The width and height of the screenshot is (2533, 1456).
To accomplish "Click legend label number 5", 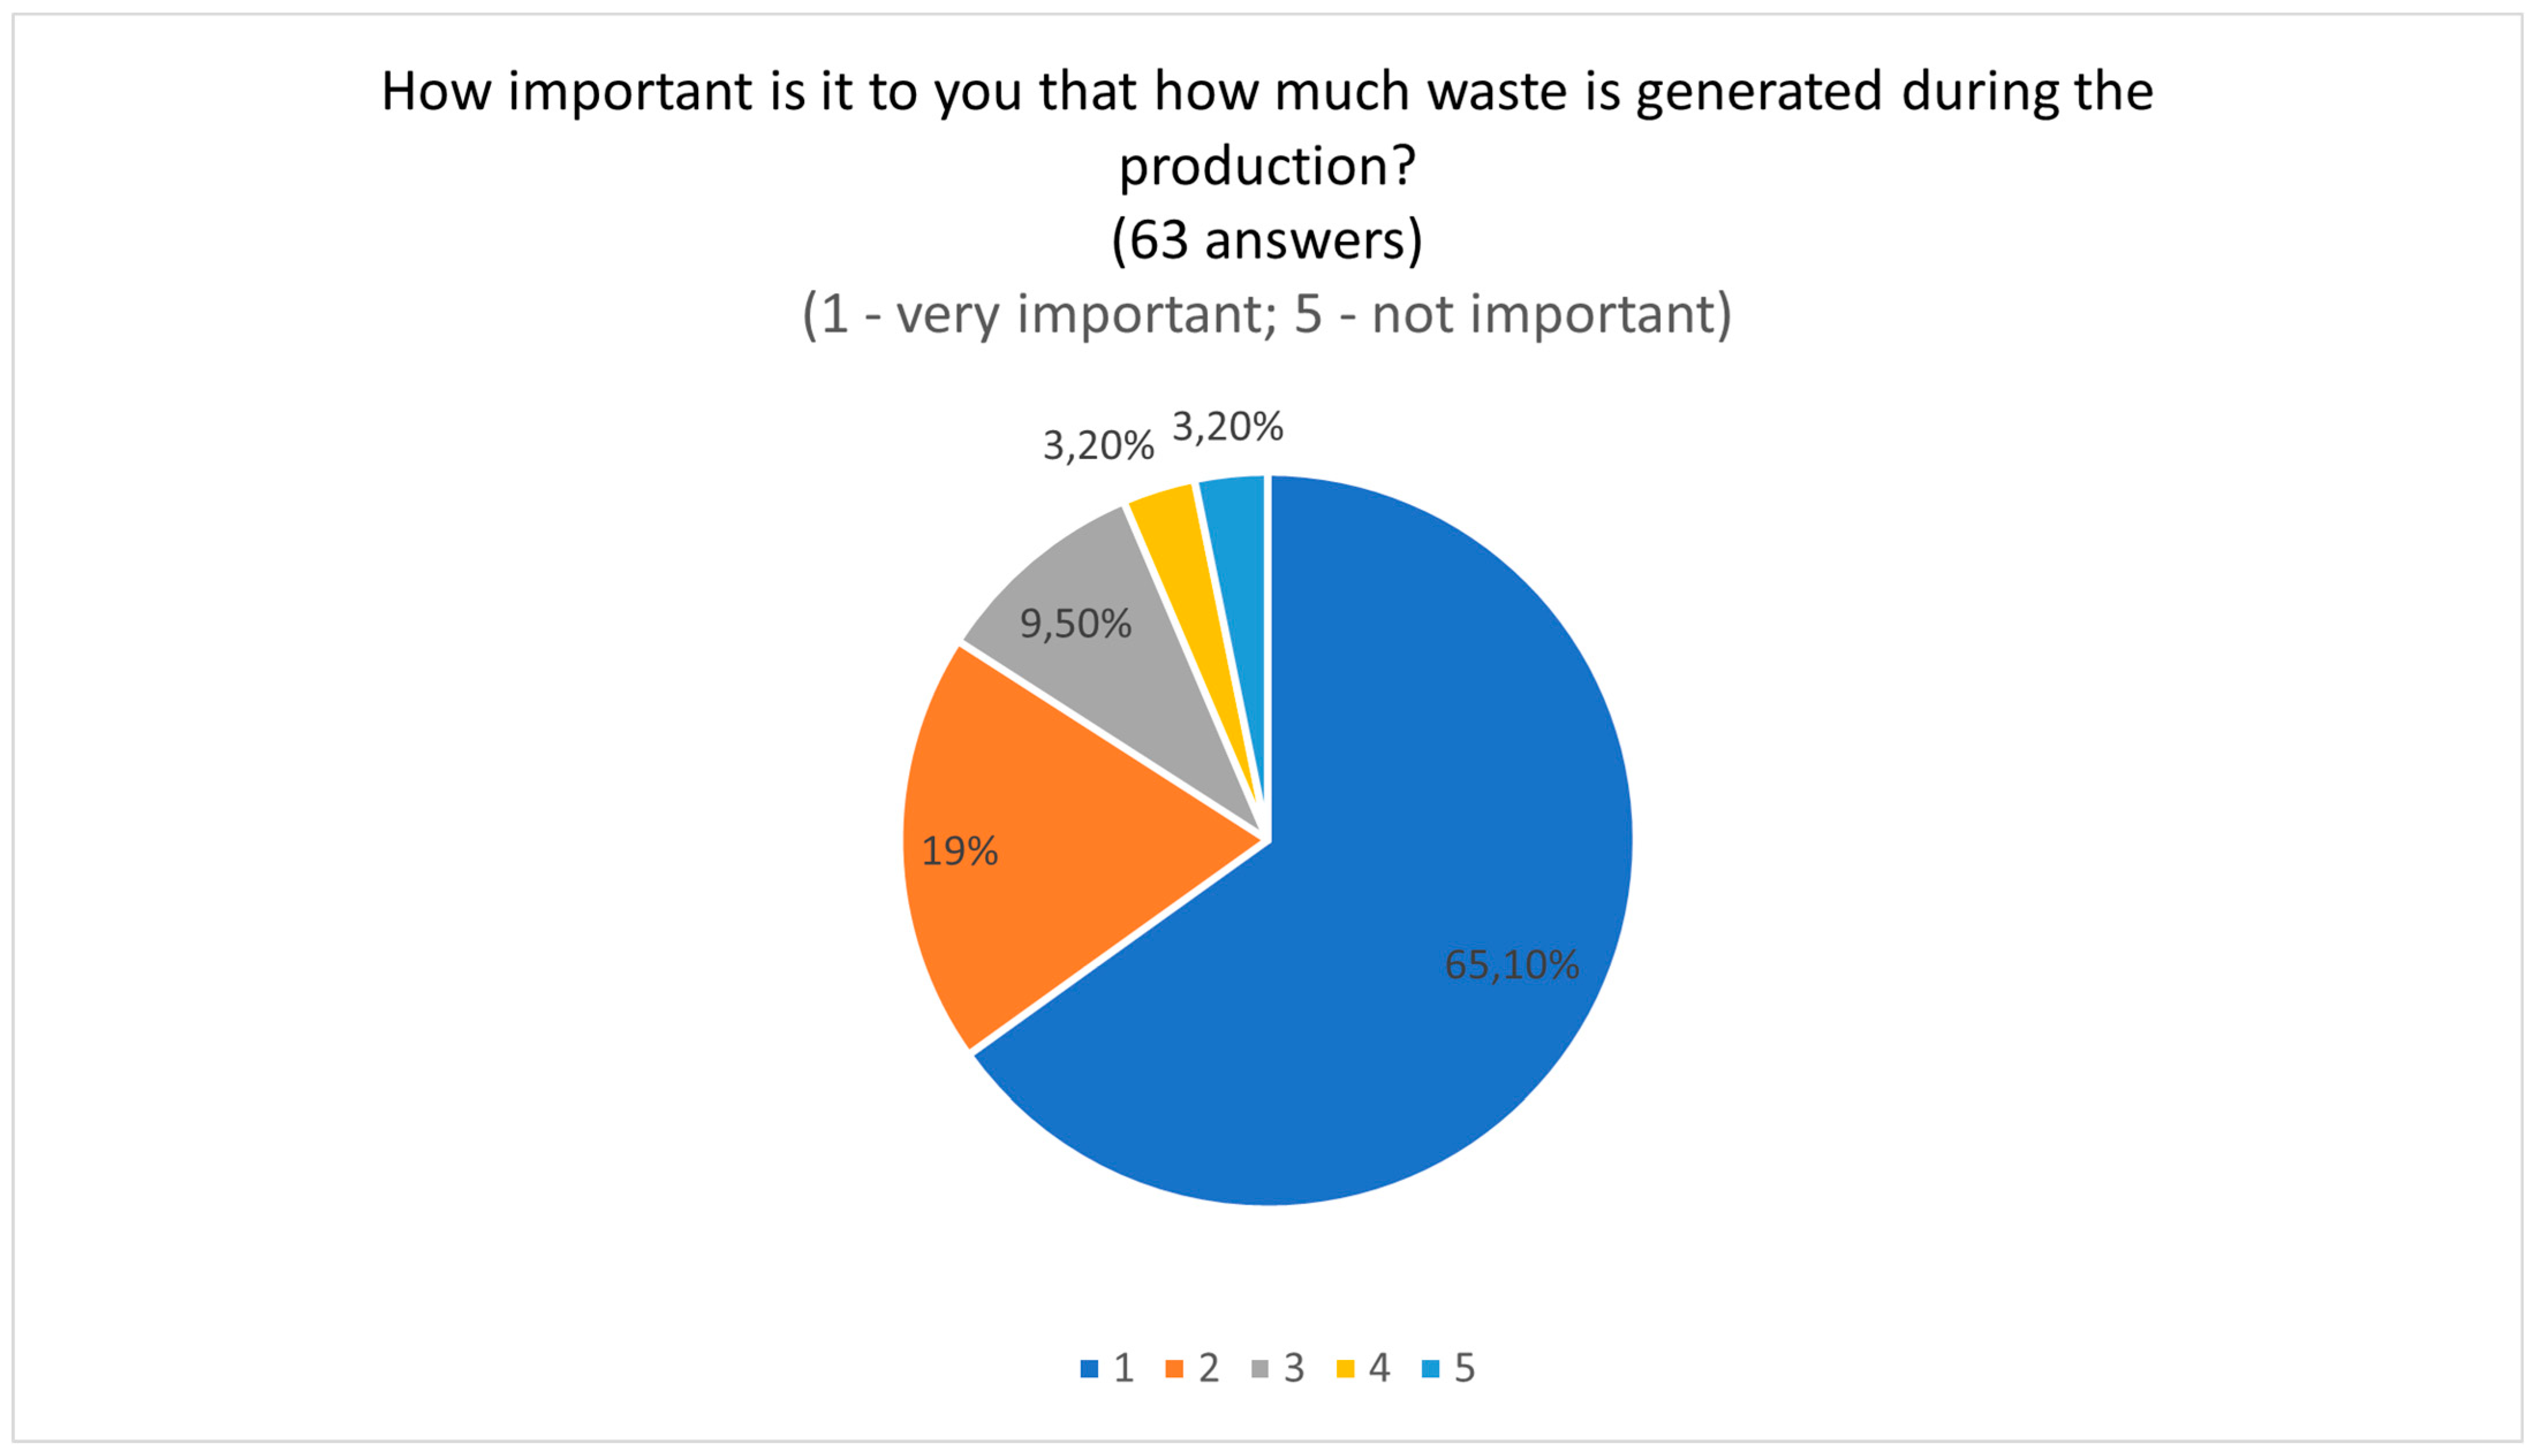I will (1464, 1368).
